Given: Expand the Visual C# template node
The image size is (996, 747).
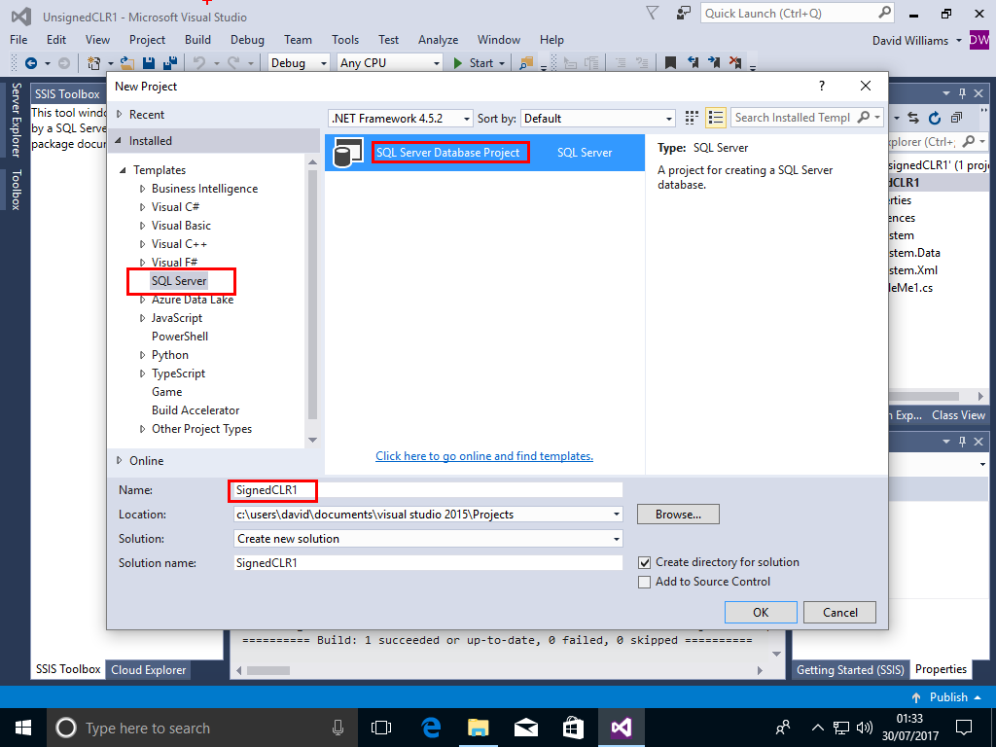Looking at the screenshot, I should (x=144, y=207).
